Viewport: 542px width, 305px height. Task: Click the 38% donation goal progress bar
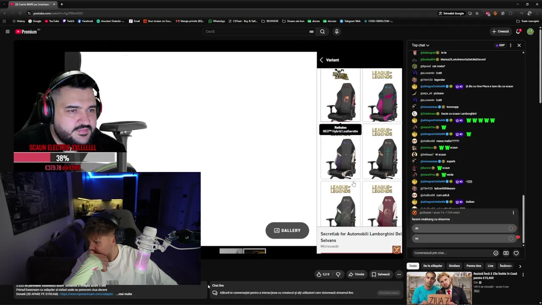coord(64,158)
